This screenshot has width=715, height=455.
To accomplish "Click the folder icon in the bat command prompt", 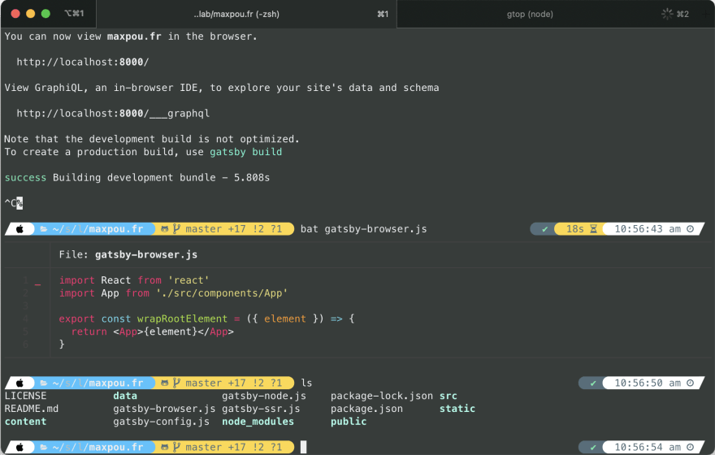I will pyautogui.click(x=44, y=229).
